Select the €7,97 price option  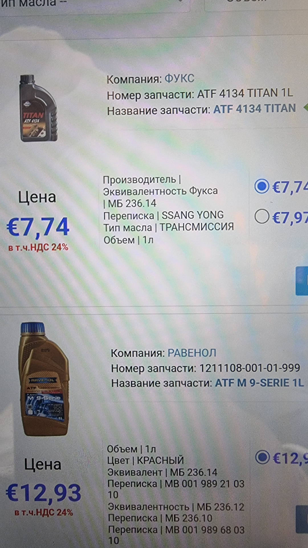[x=262, y=216]
